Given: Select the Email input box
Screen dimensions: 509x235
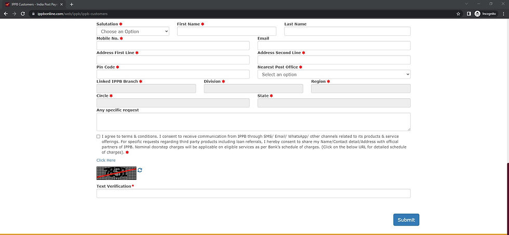Looking at the screenshot, I should (x=334, y=46).
